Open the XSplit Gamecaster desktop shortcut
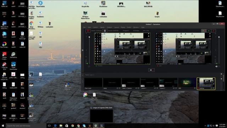 13,66
